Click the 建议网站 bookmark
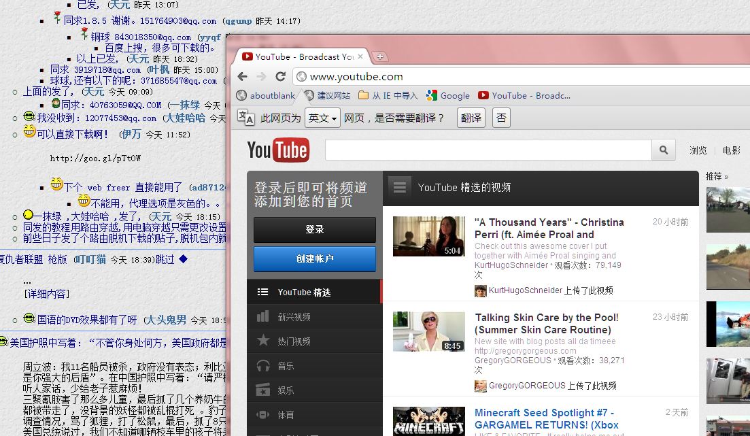 [328, 95]
